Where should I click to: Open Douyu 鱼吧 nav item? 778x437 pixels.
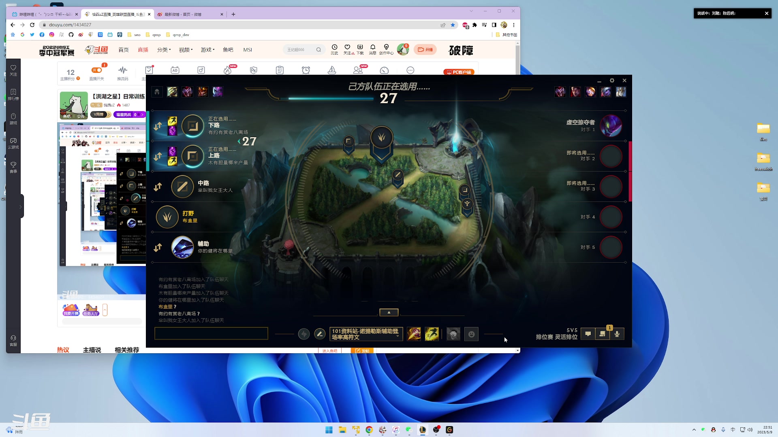tap(228, 50)
